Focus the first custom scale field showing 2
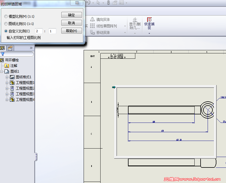226x183 pixels. coord(39,31)
